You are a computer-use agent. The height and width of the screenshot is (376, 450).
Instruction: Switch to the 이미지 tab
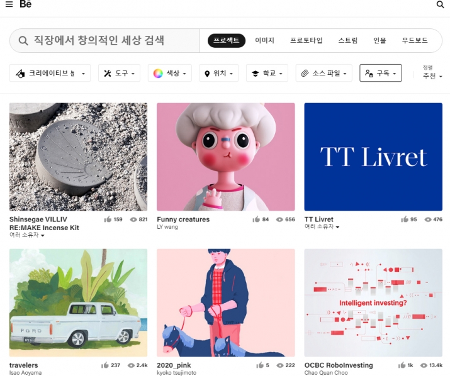pos(264,40)
